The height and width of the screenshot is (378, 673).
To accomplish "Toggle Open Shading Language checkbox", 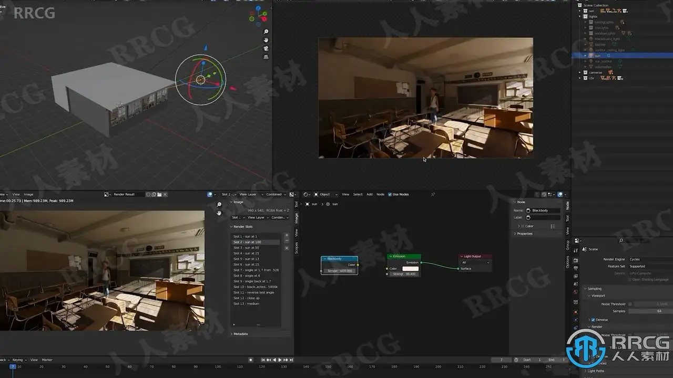I will pos(630,280).
